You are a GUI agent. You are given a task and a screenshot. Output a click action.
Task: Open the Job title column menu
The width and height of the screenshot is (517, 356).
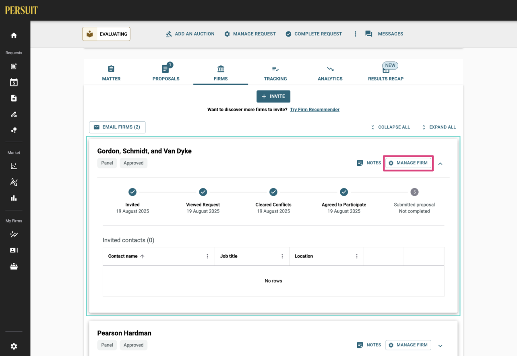coord(282,256)
